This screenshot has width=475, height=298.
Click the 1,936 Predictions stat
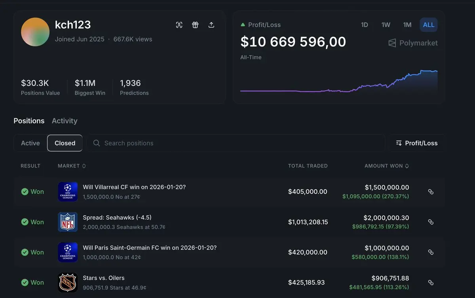click(x=134, y=87)
